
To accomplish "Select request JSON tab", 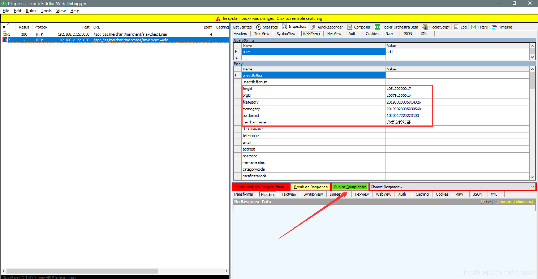I will coord(408,34).
